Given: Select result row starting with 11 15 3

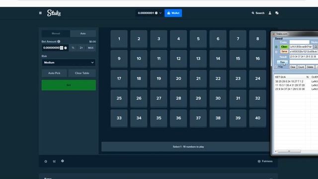Looking at the screenshot, I should (x=290, y=85).
